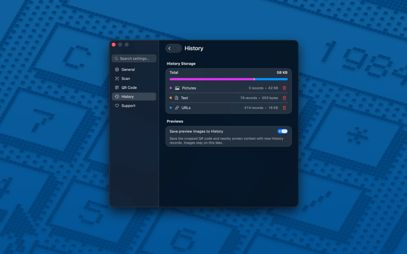Click the "16 KB" URLs size value
The height and width of the screenshot is (254, 407).
[273, 108]
